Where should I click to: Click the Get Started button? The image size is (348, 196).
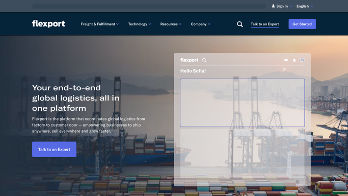click(x=302, y=24)
